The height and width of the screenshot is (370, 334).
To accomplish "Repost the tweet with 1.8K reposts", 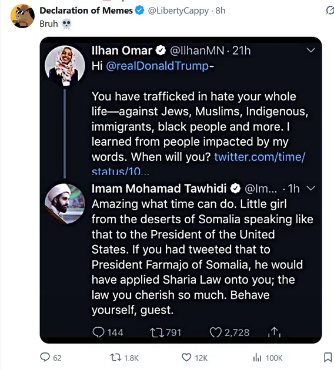I will pyautogui.click(x=116, y=358).
